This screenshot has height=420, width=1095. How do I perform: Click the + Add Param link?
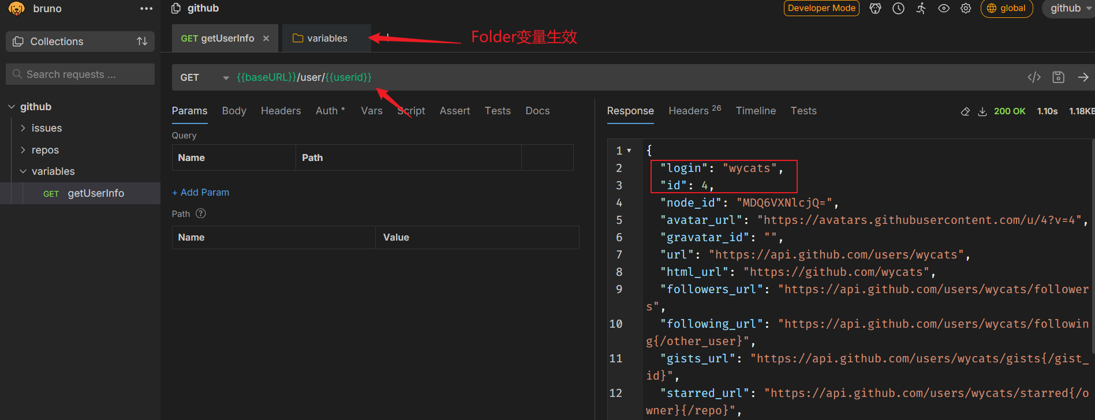200,192
